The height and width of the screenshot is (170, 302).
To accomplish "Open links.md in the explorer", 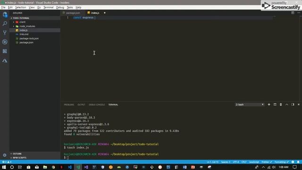I will pyautogui.click(x=24, y=34).
